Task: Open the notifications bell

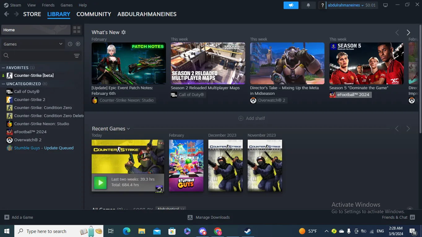Action: point(308,5)
